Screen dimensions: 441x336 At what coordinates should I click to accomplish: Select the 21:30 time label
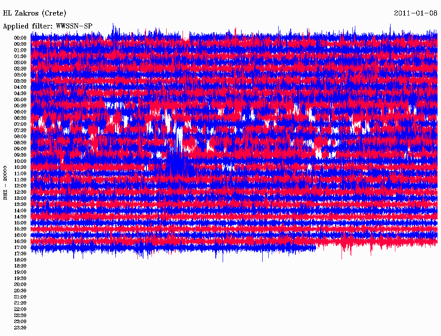point(20,303)
